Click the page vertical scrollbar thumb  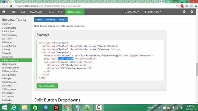click(197, 69)
